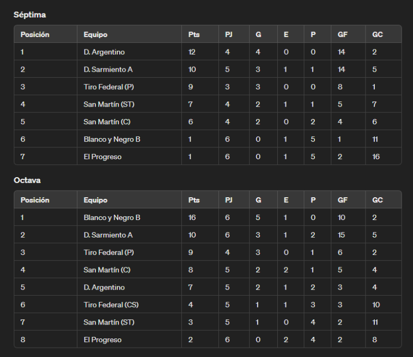Select San Martín (ST) in Séptima table

[x=109, y=105]
